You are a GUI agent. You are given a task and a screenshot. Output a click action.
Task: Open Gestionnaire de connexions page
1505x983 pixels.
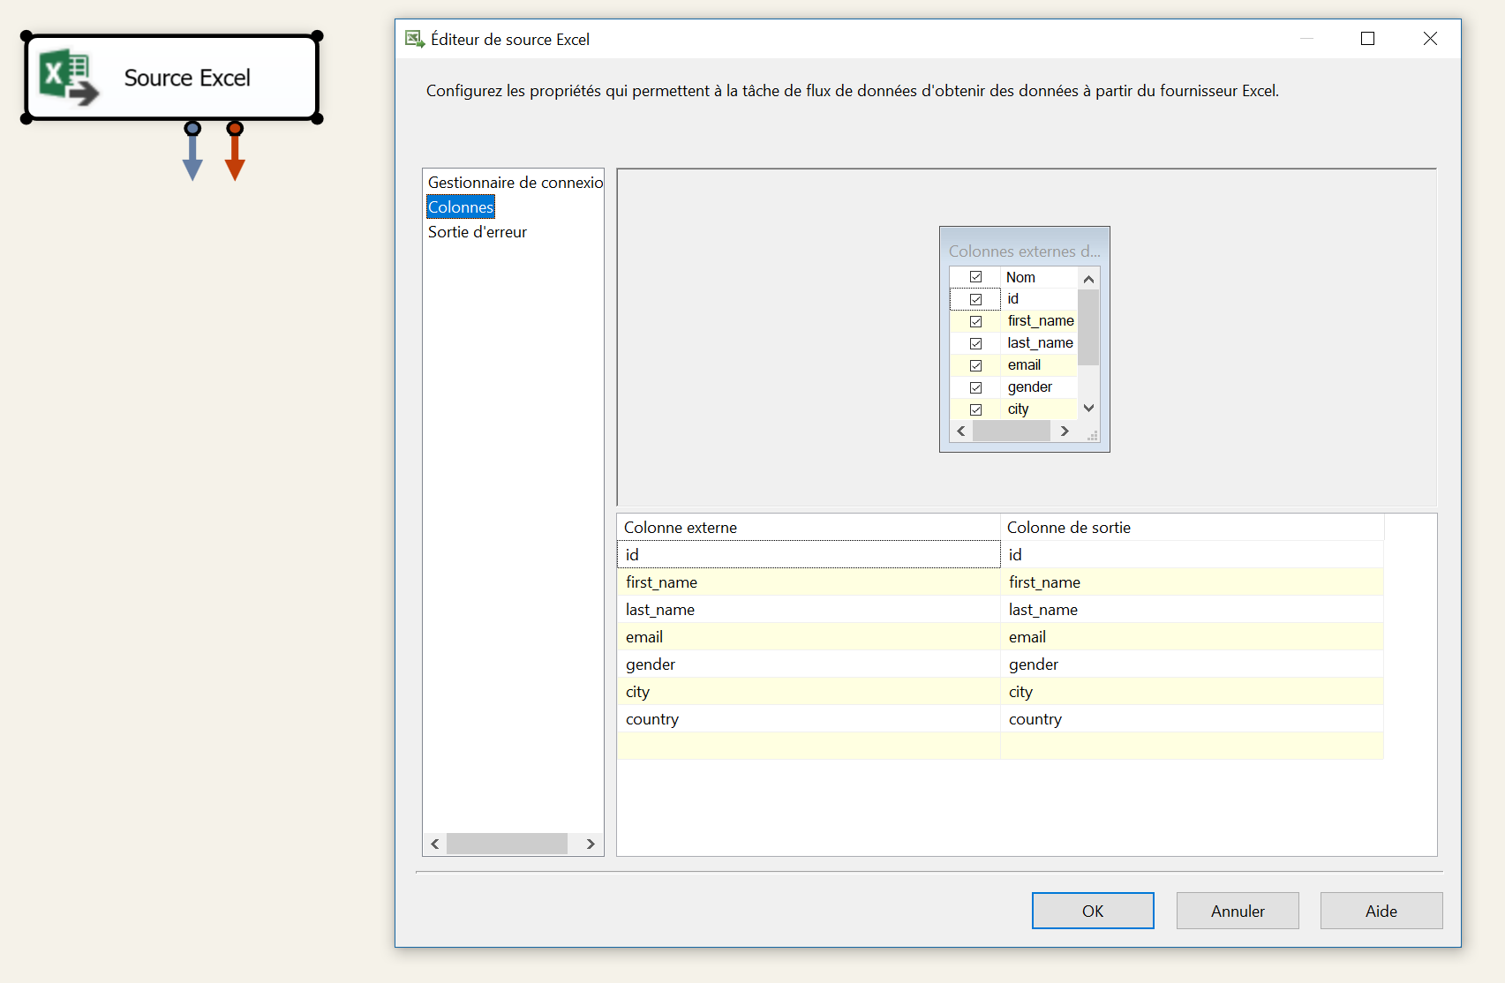pyautogui.click(x=515, y=183)
